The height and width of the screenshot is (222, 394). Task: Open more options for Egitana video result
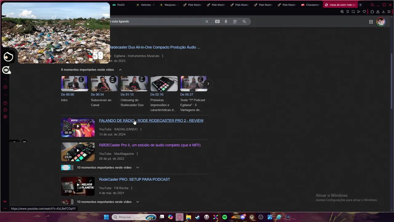point(163,56)
